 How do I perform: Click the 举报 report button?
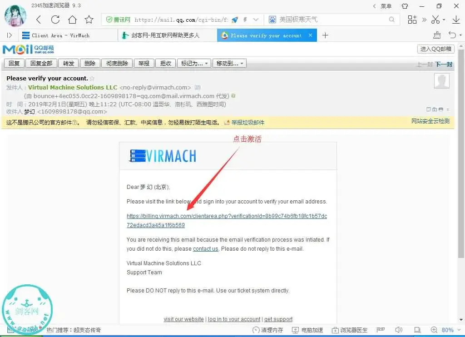point(144,63)
